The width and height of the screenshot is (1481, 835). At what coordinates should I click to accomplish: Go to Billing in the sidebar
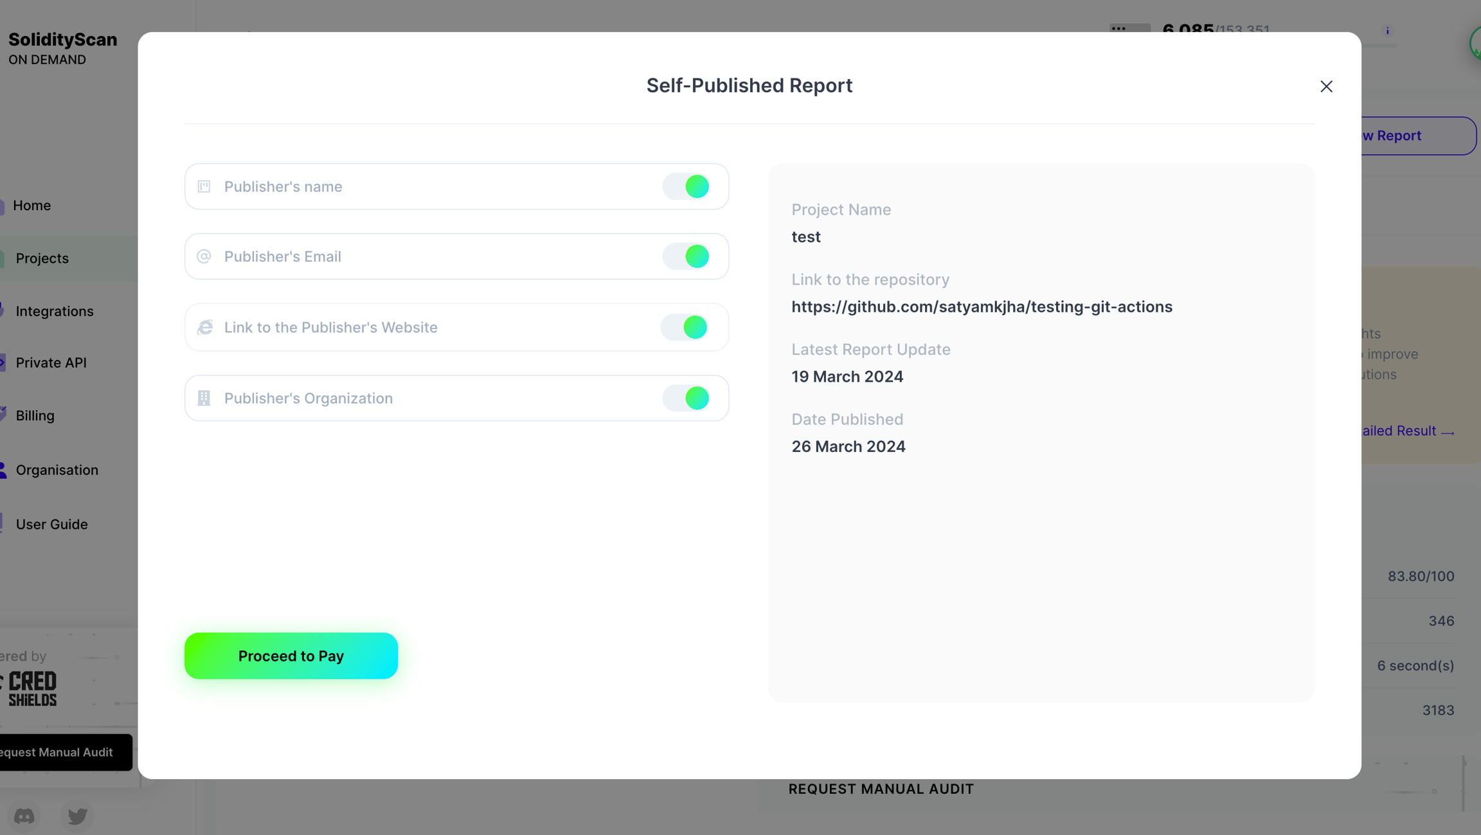tap(35, 416)
